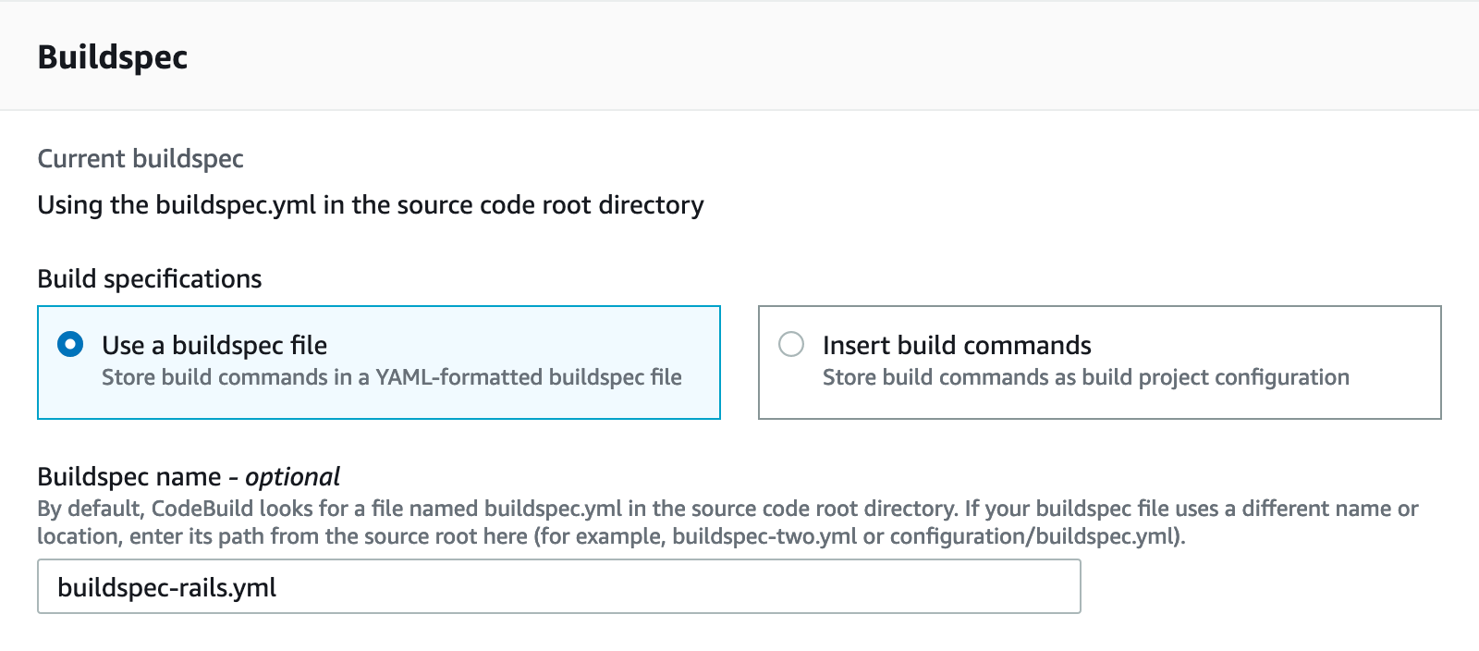1479x651 pixels.
Task: Click the "Insert build commands" option title
Action: coord(957,345)
